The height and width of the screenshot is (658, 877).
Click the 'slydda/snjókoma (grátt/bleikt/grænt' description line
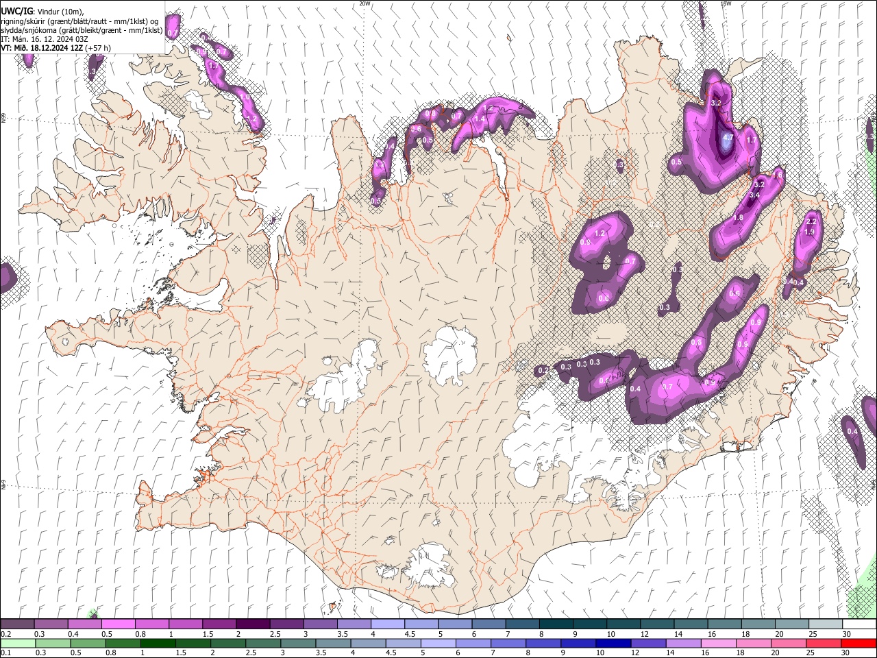pos(82,30)
